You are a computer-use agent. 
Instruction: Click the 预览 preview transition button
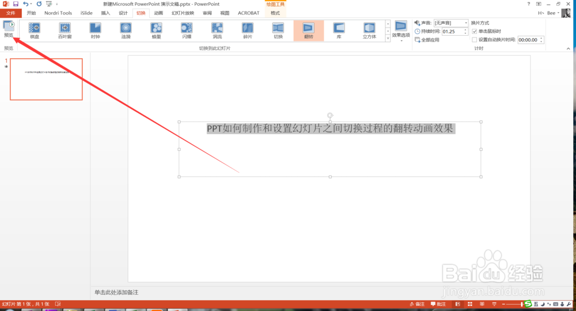point(9,29)
